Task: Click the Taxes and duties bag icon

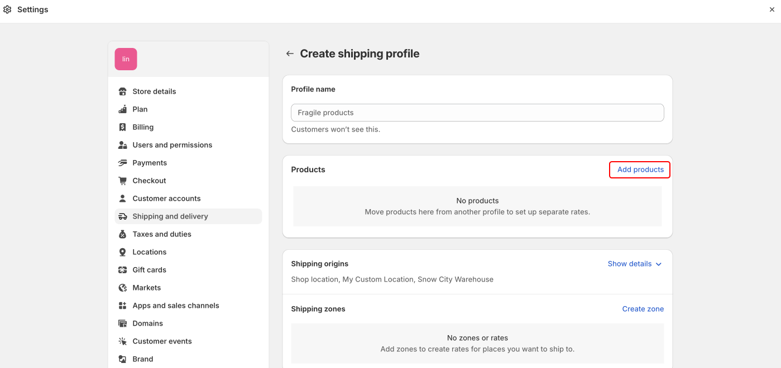Action: [123, 234]
